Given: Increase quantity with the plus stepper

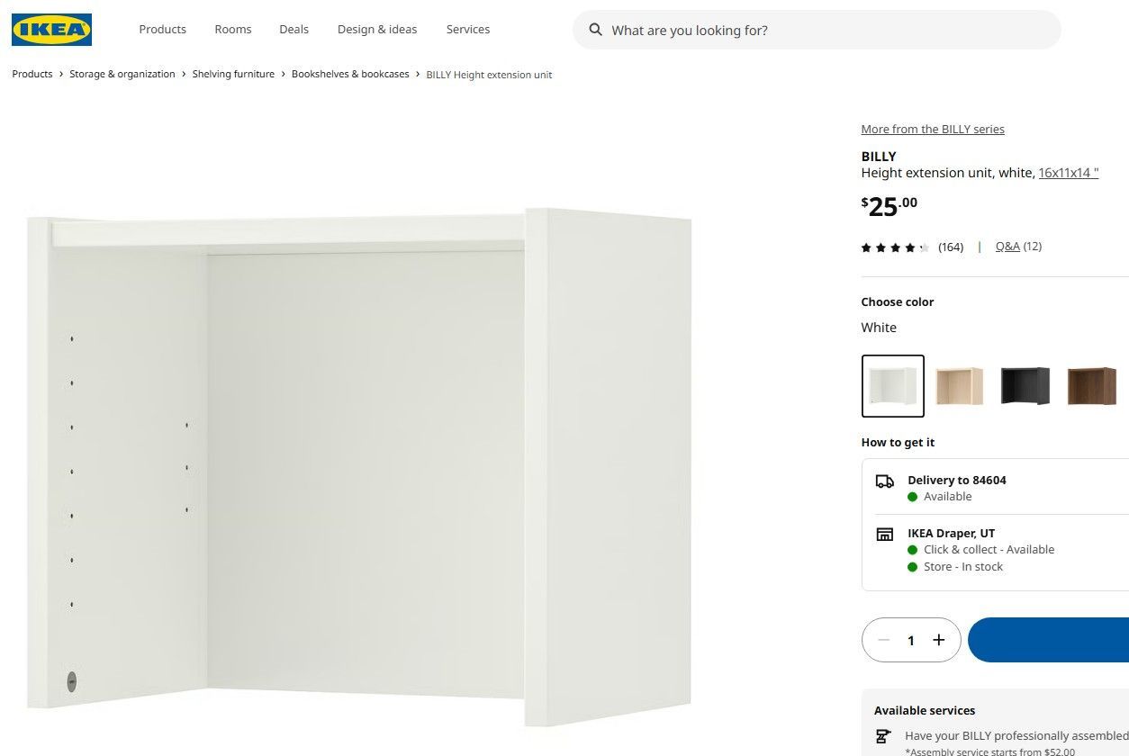Looking at the screenshot, I should coord(938,639).
